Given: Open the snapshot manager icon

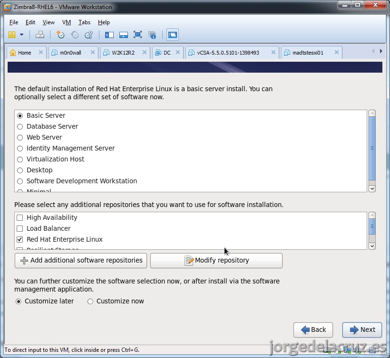Looking at the screenshot, I should 89,35.
